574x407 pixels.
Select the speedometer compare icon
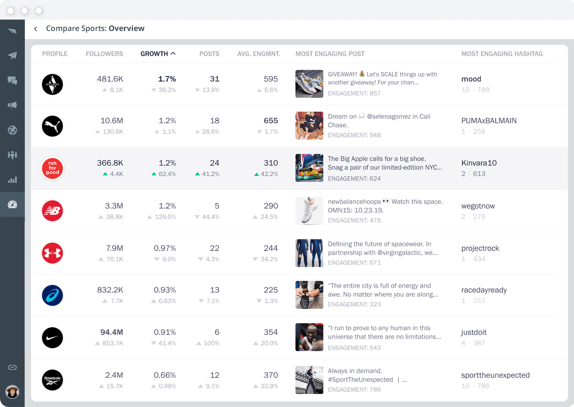[12, 205]
